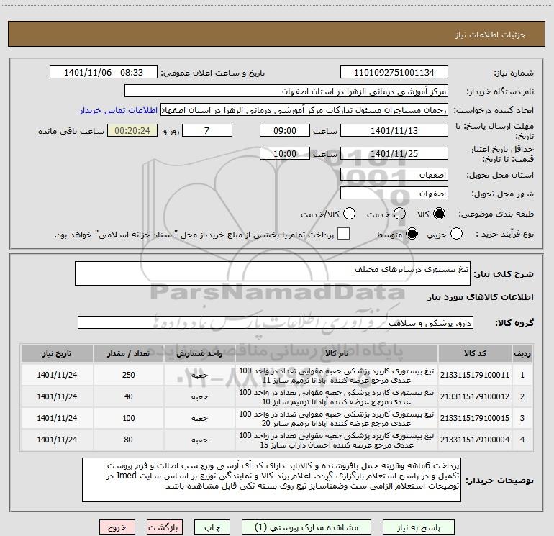Click the item name with سایز 10
This screenshot has height=536, width=554.
click(x=337, y=397)
